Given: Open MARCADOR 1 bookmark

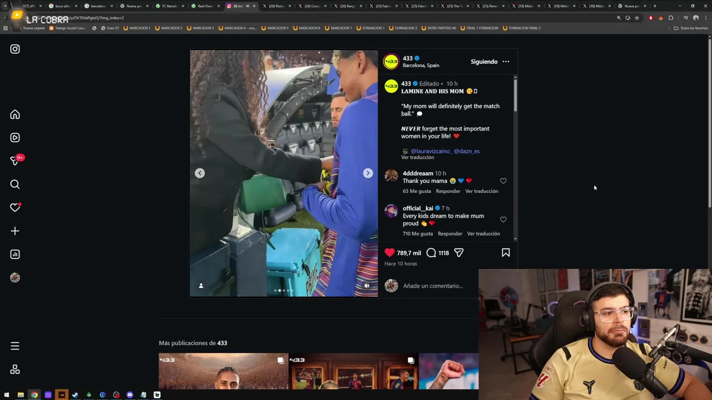Looking at the screenshot, I should click(137, 28).
